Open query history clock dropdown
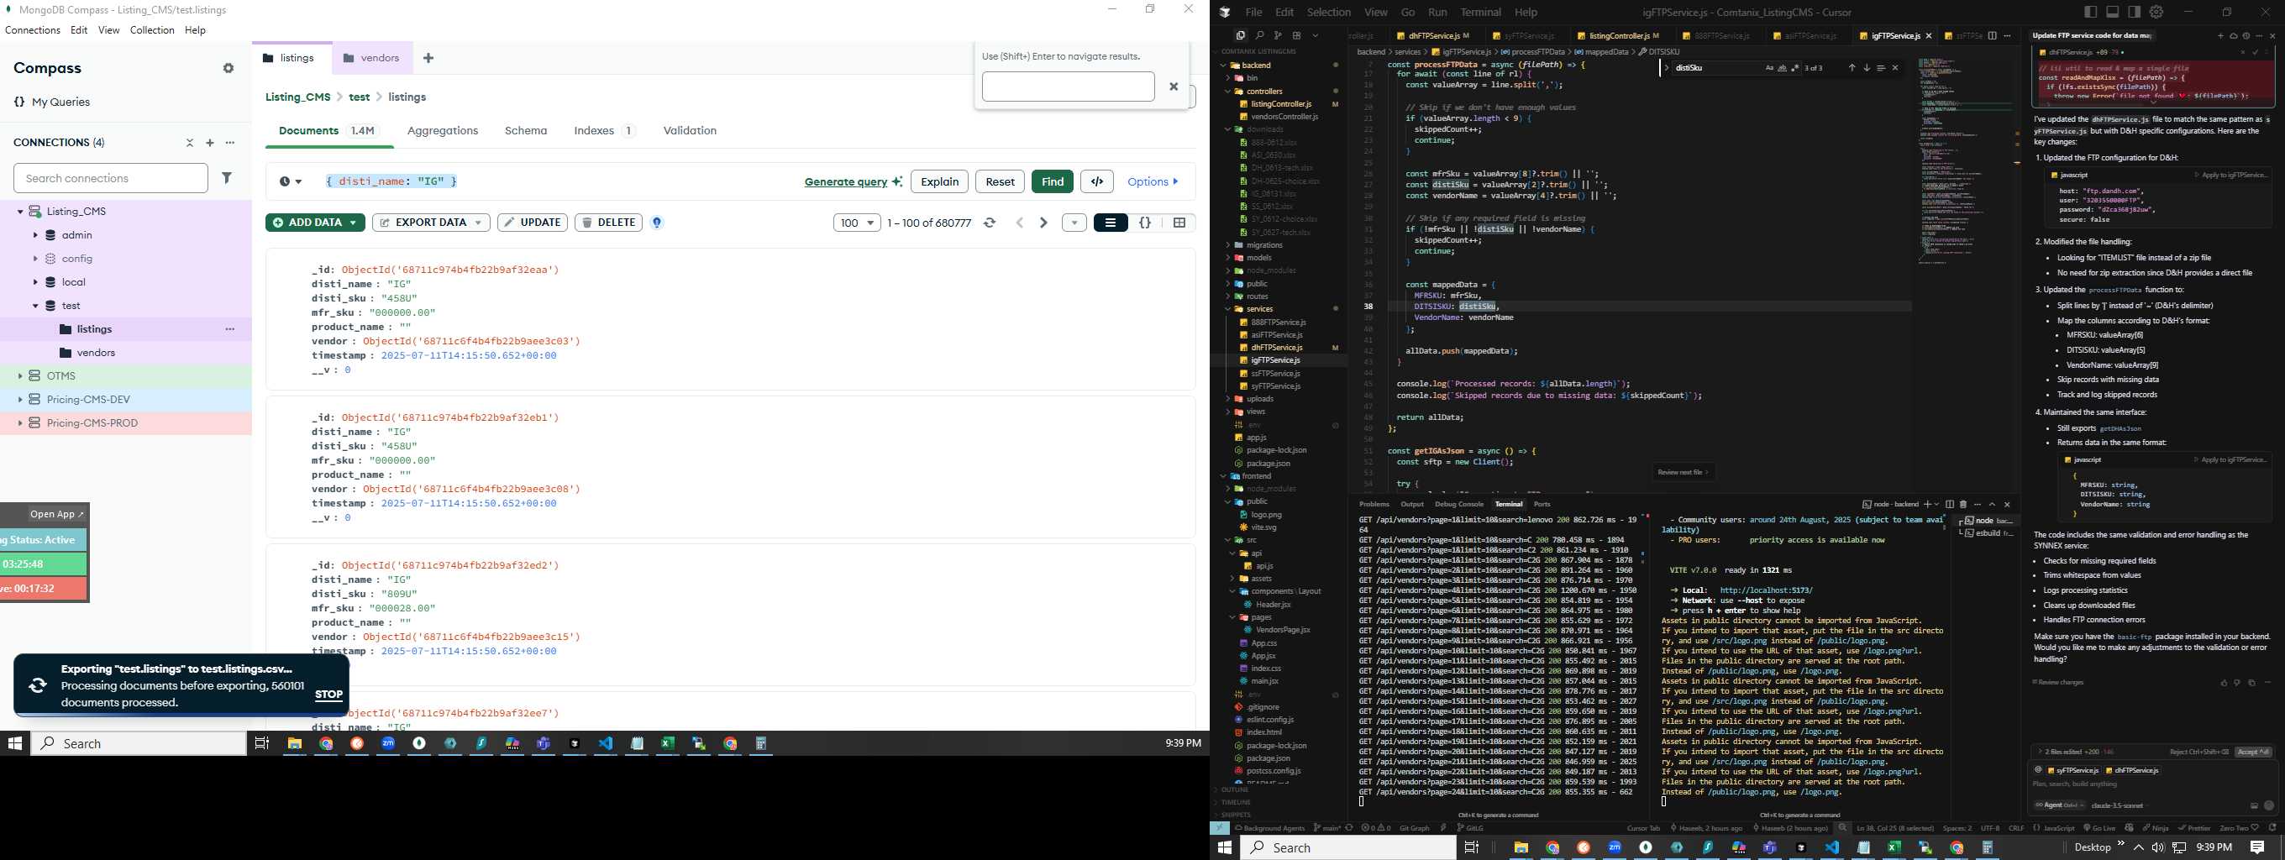This screenshot has height=860, width=2285. pyautogui.click(x=290, y=181)
